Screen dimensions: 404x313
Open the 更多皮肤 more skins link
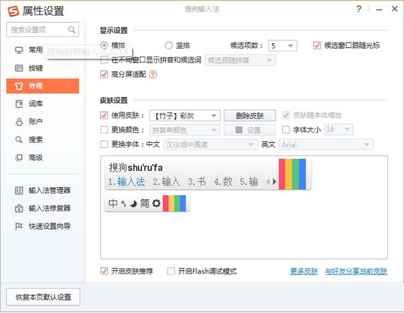(304, 271)
